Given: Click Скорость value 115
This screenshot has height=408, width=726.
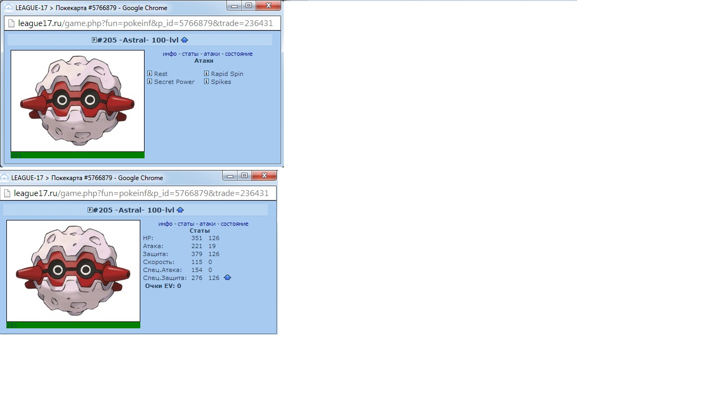Looking at the screenshot, I should coord(197,262).
